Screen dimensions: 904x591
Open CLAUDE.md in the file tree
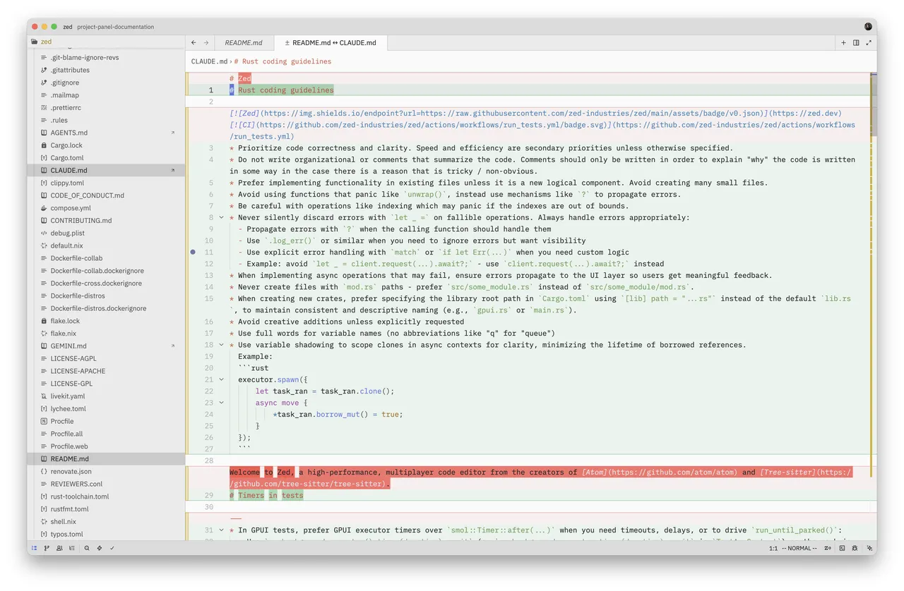click(106, 170)
